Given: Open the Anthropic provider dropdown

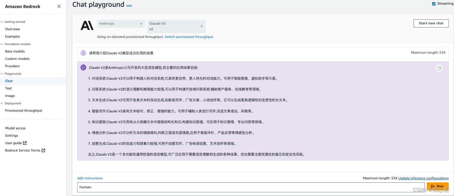Looking at the screenshot, I should click(x=121, y=24).
